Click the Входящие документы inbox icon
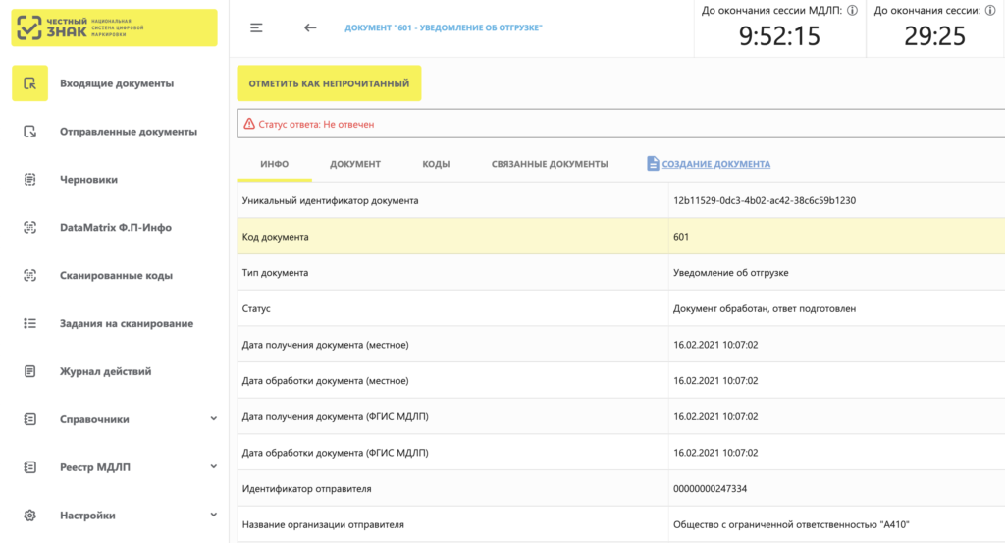 (29, 83)
